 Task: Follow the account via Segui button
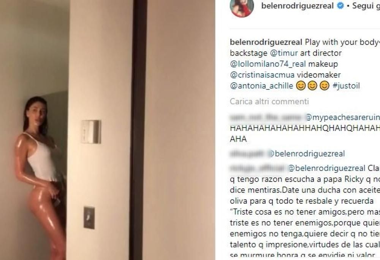(366, 6)
